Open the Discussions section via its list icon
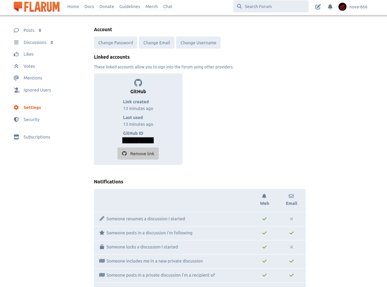387x287 pixels. [x=16, y=42]
